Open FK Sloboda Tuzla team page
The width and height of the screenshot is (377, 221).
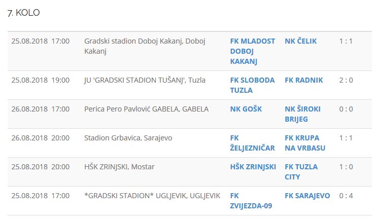[x=252, y=85]
